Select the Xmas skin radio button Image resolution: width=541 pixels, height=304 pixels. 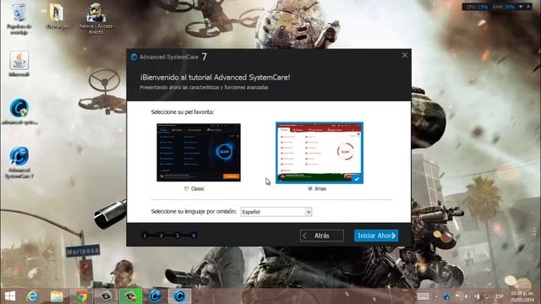[310, 188]
